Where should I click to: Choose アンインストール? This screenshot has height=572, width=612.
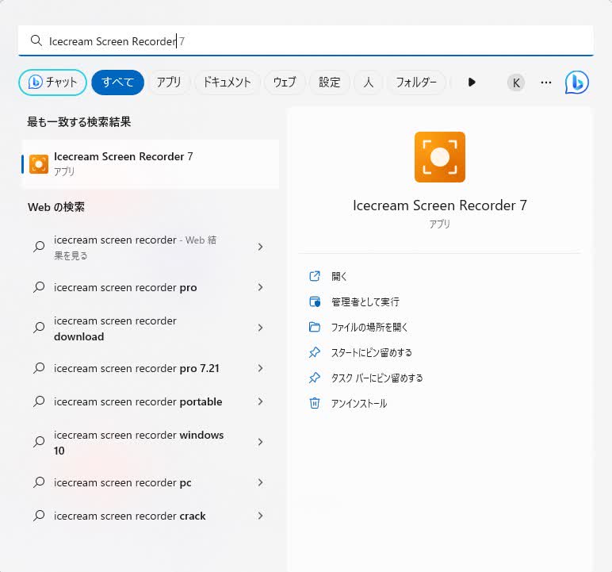pos(358,403)
